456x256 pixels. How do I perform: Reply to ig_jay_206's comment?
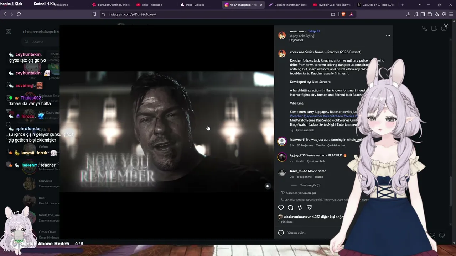[300, 161]
